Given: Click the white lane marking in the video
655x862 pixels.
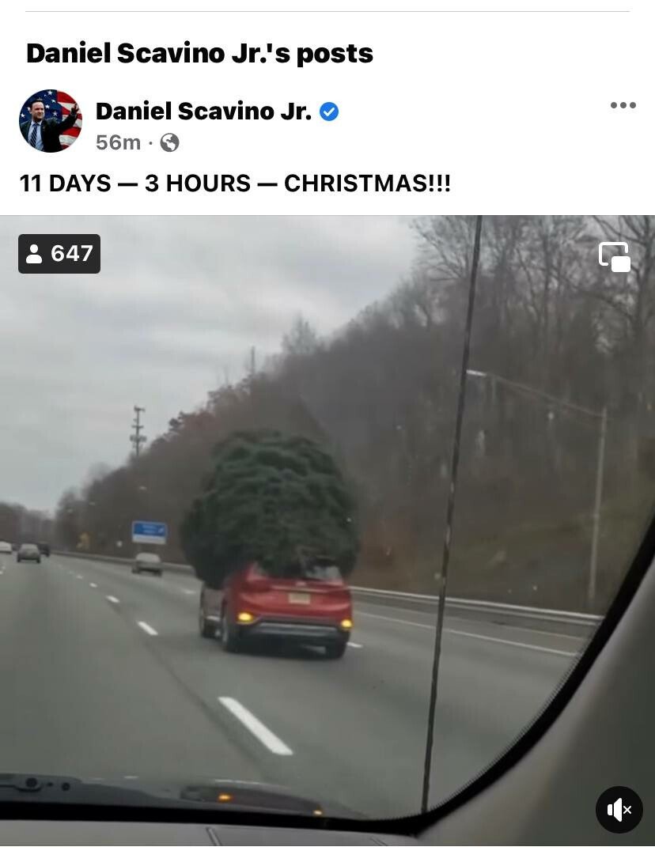Looking at the screenshot, I should pos(255,725).
